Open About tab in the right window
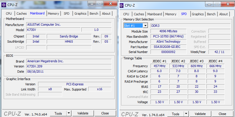This screenshot has width=235, height=117. point(223,14)
